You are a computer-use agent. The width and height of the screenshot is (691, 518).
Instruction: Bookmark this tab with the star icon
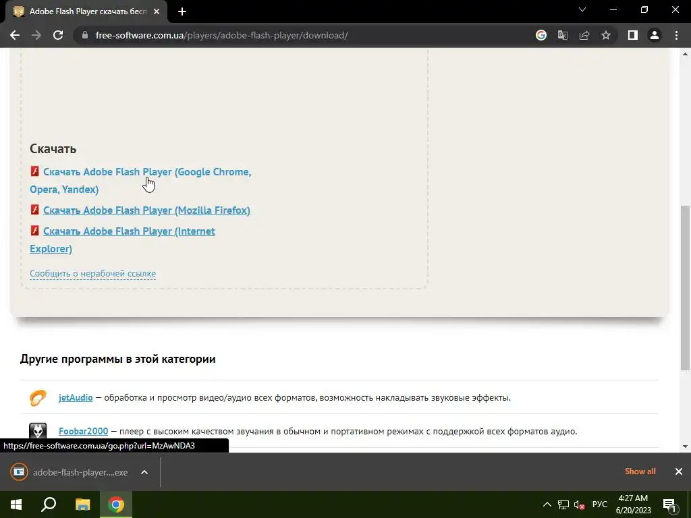point(606,35)
